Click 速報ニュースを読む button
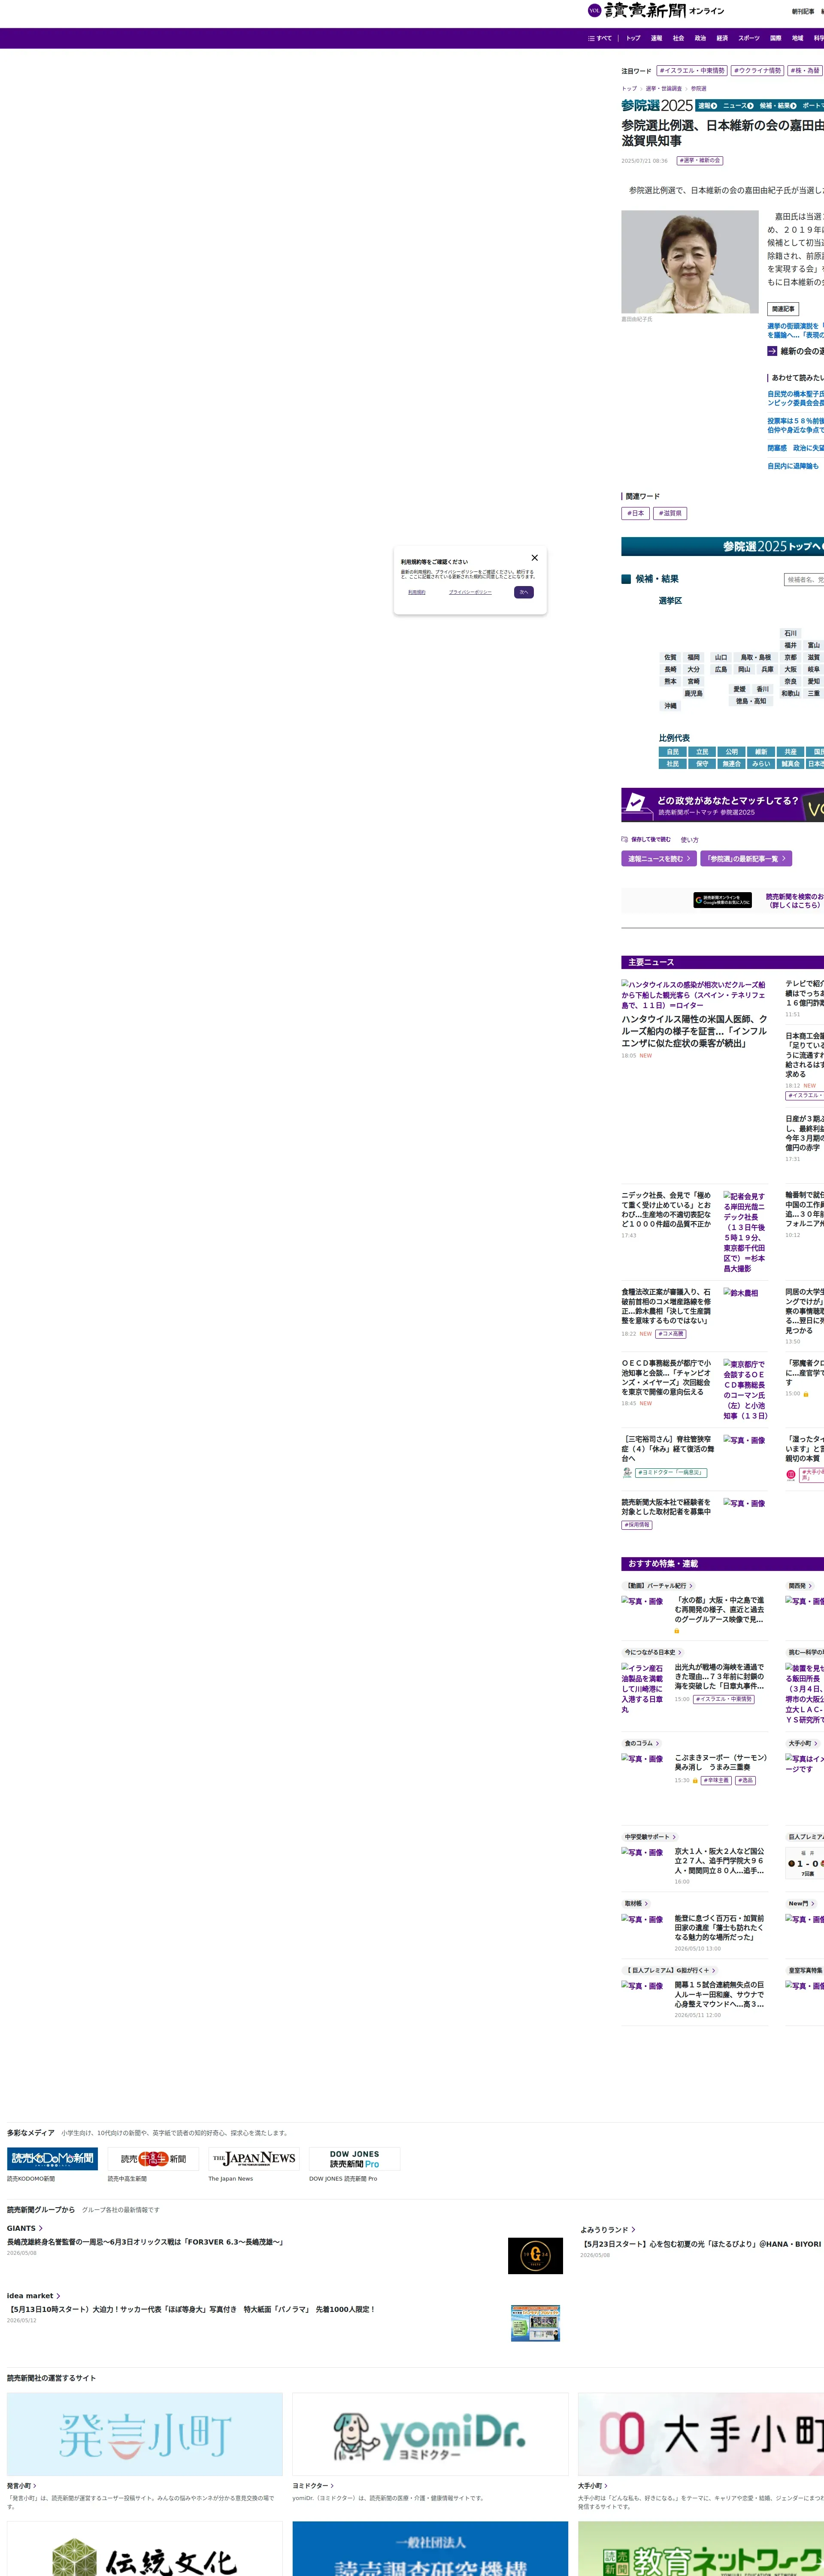The width and height of the screenshot is (824, 2576). pyautogui.click(x=659, y=859)
